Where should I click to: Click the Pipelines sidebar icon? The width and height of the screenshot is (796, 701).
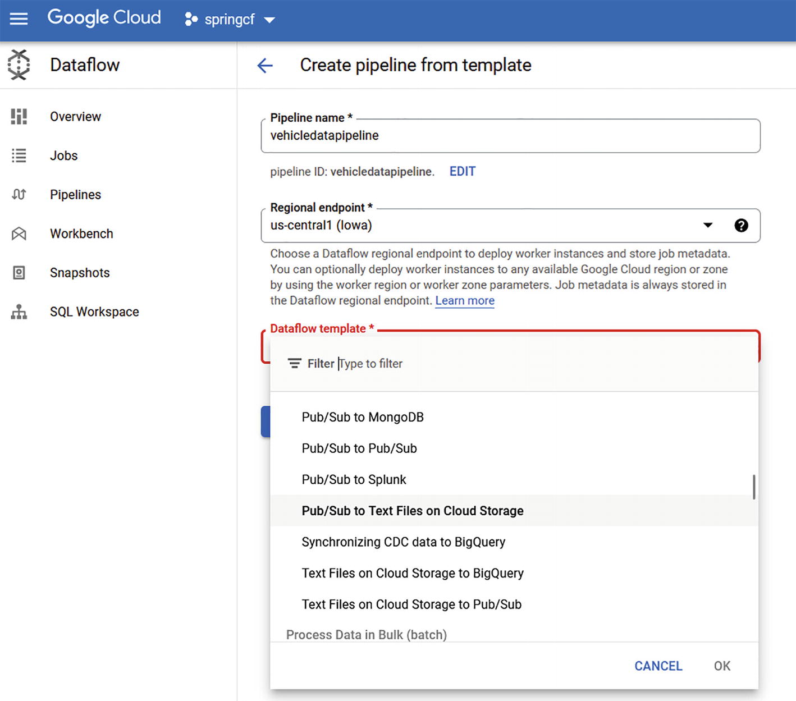pyautogui.click(x=19, y=195)
